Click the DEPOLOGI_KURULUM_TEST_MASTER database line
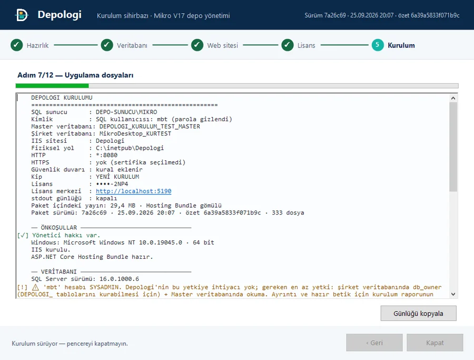This screenshot has width=474, height=360. [115, 127]
